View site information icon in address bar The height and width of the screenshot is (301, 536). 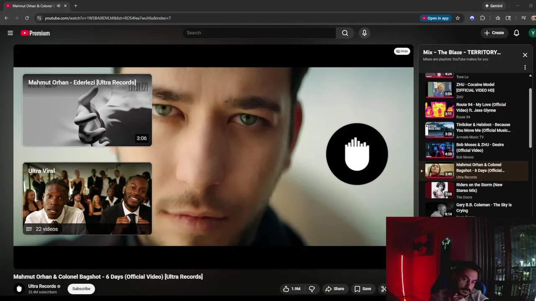(39, 18)
